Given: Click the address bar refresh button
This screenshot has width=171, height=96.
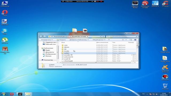Looking at the screenshot, I should 103,37.
